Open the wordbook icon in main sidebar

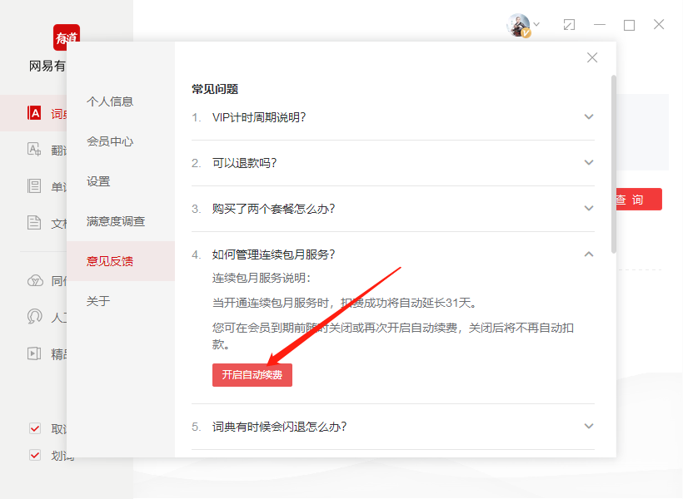(x=34, y=185)
